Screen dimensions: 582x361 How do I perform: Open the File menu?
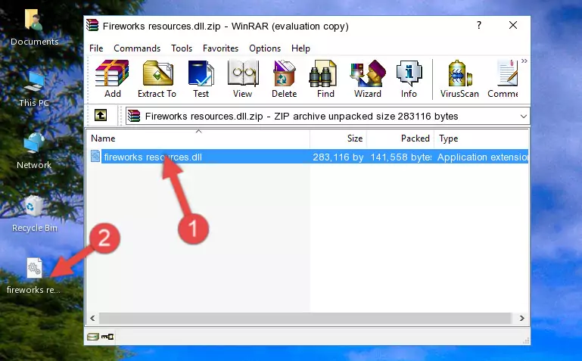coord(96,48)
